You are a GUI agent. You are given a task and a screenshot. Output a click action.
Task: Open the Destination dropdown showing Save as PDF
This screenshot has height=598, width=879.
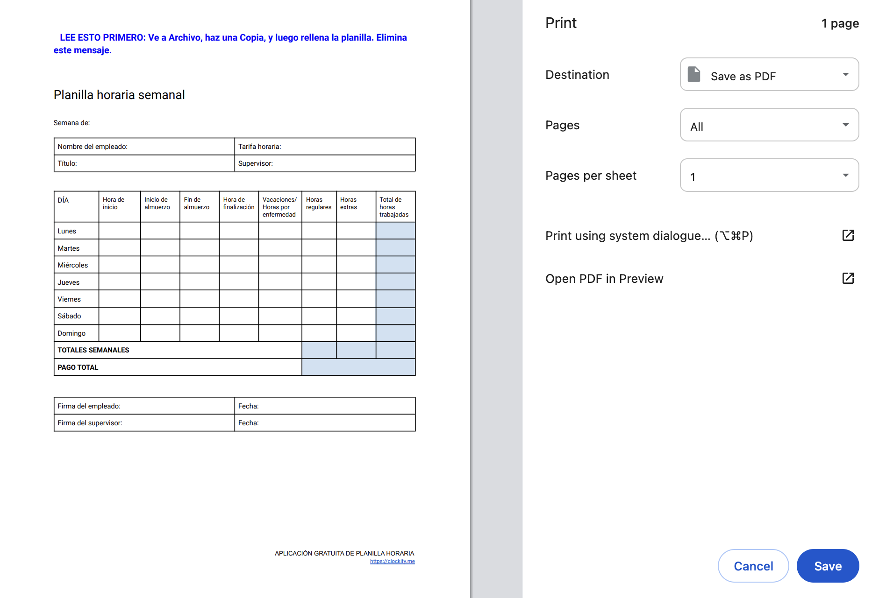769,75
